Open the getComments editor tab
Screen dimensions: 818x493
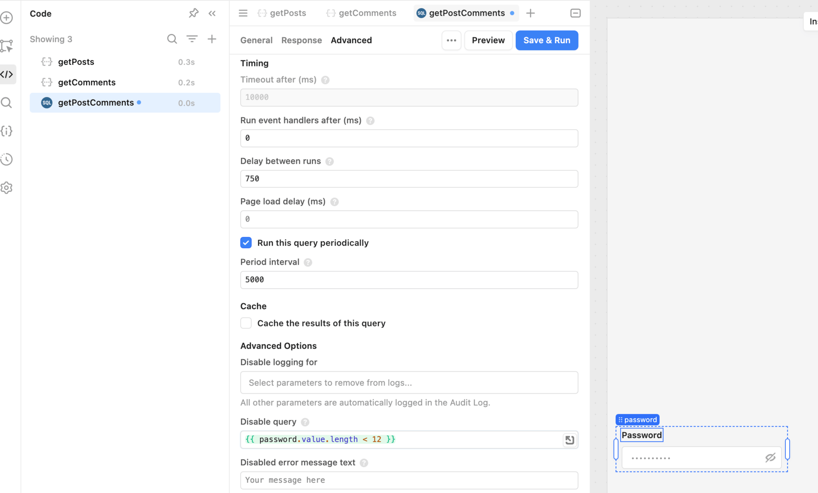coord(361,13)
